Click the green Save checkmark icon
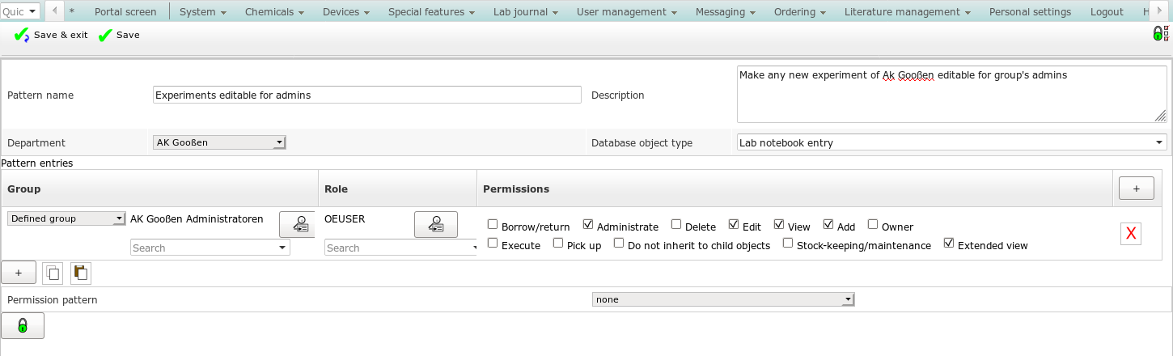 [105, 36]
